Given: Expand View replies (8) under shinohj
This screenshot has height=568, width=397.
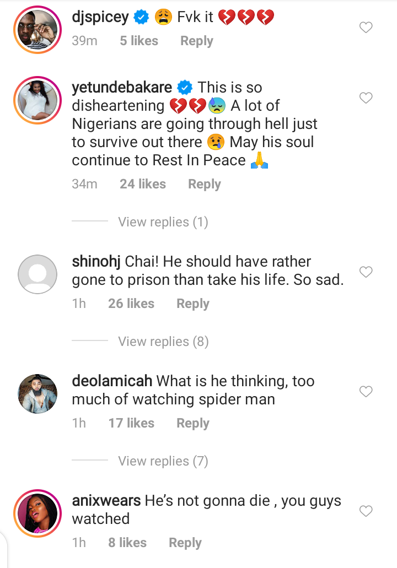Looking at the screenshot, I should (x=163, y=342).
